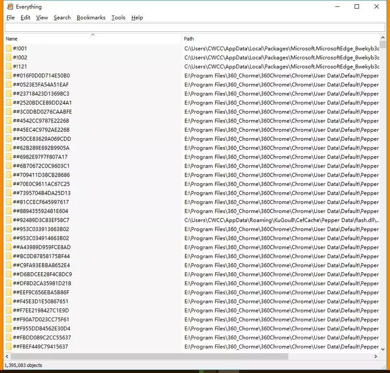This screenshot has height=373, width=390.
Task: Close the Everything window
Action: tap(377, 6)
